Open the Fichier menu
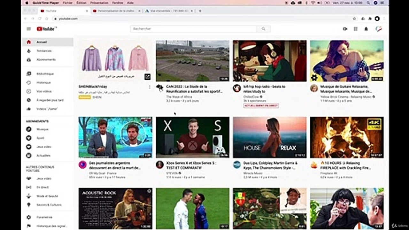 (67, 3)
